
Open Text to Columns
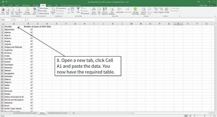pyautogui.click(x=94, y=11)
